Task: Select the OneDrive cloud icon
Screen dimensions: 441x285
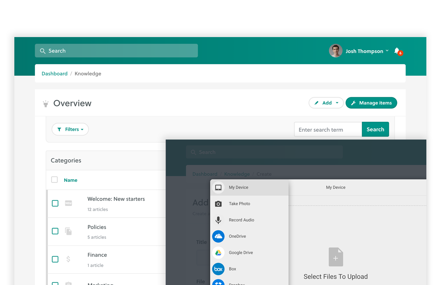Action: click(218, 236)
